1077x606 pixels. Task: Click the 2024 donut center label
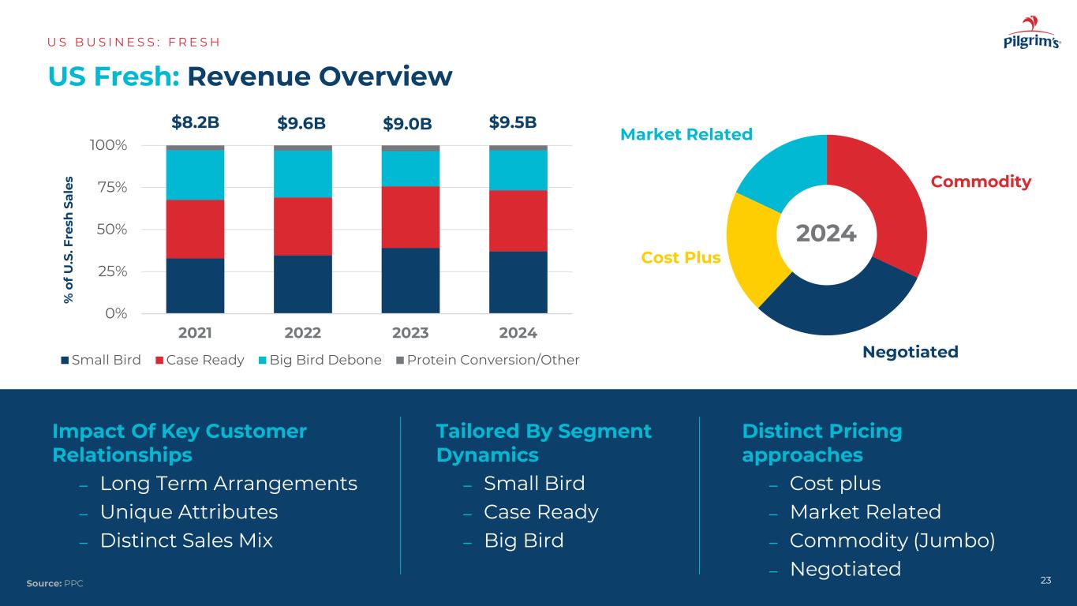click(825, 234)
